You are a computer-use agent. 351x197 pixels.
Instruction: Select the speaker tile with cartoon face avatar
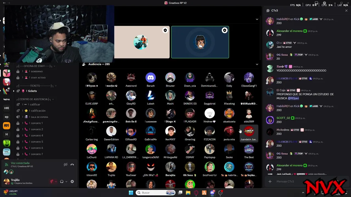(200, 42)
